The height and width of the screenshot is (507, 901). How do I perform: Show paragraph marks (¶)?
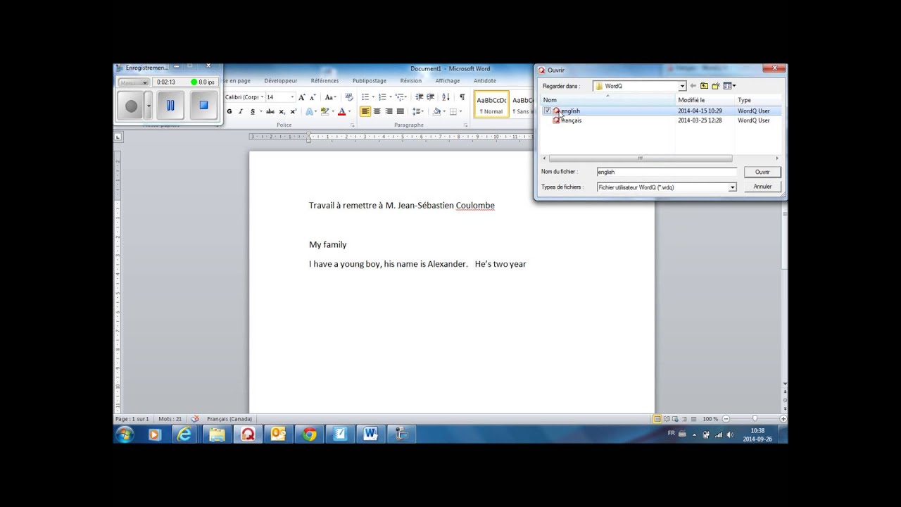click(x=462, y=97)
